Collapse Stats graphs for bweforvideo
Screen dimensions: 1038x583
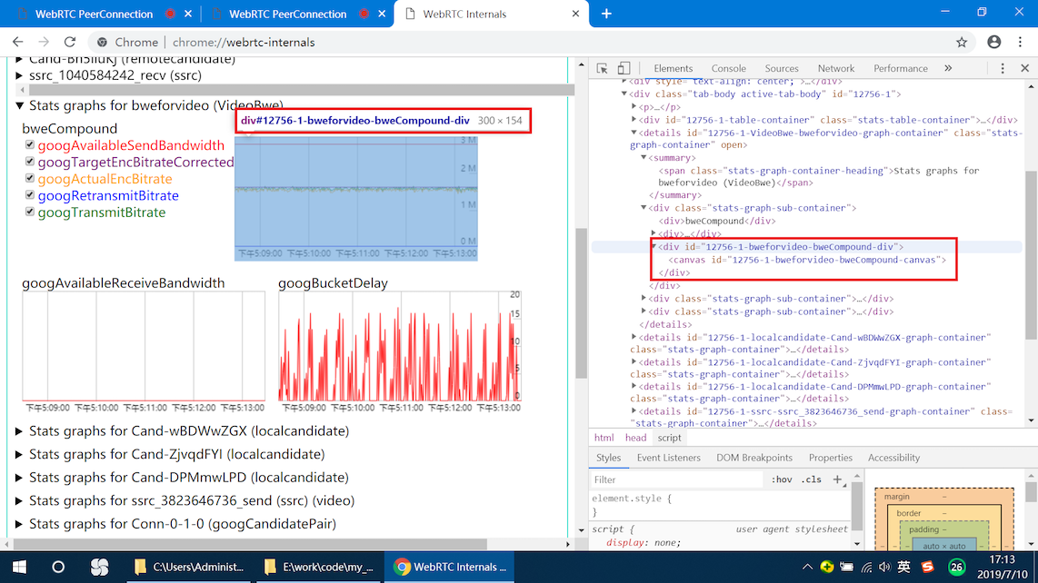[21, 106]
